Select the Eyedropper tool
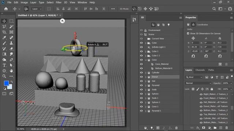The width and height of the screenshot is (234, 131). 4,37
